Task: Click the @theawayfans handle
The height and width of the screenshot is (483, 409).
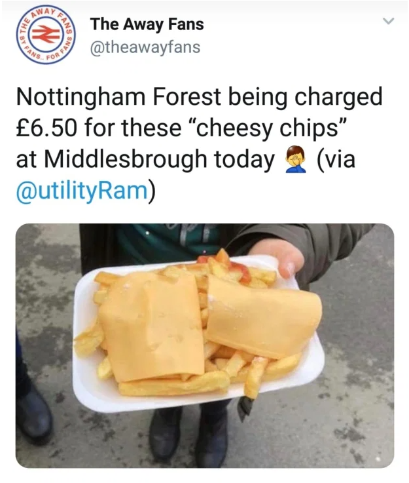Action: click(145, 47)
